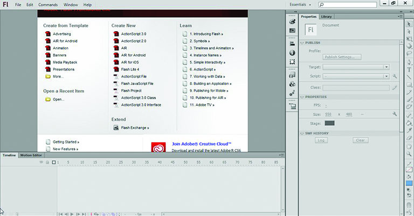Open the Window menu

pos(71,5)
